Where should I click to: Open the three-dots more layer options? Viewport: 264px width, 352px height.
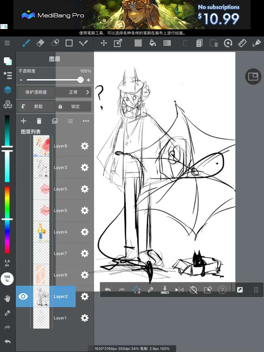86,121
